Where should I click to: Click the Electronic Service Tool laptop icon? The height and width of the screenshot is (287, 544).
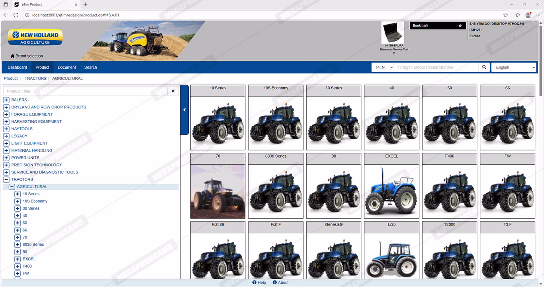pos(392,33)
